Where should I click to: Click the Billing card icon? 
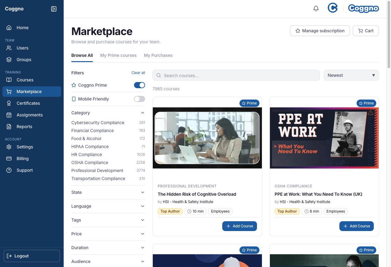point(9,159)
